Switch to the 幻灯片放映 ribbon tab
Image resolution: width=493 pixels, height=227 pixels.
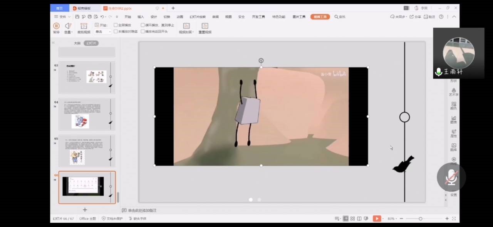pyautogui.click(x=198, y=17)
